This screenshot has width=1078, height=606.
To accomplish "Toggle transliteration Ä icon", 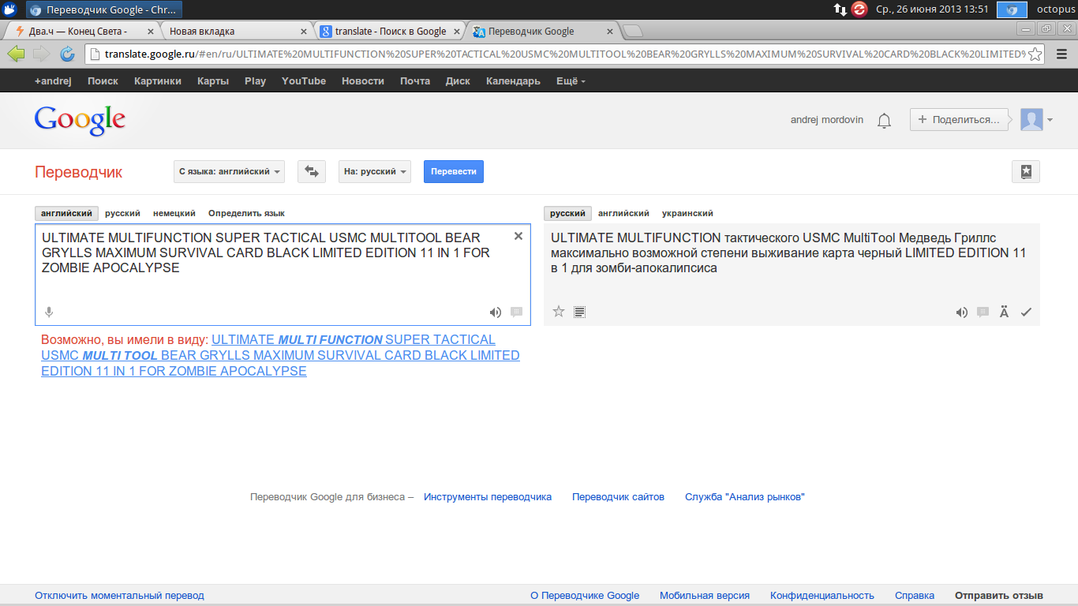I will [1004, 312].
